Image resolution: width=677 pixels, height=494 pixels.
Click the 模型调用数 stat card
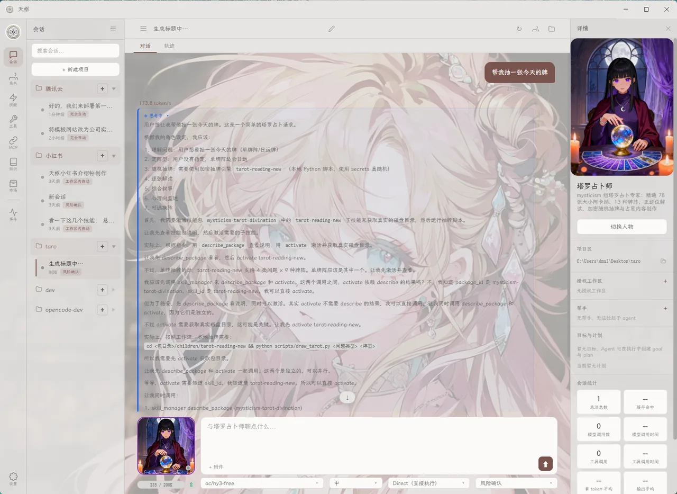[x=599, y=429]
